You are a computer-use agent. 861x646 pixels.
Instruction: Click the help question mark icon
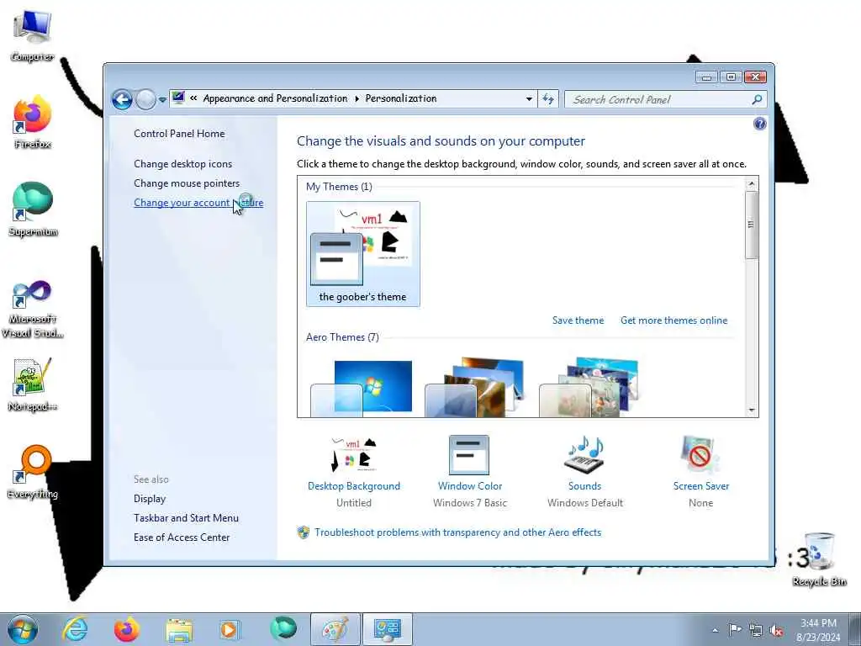(759, 124)
